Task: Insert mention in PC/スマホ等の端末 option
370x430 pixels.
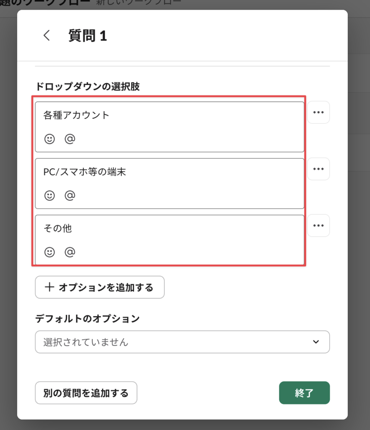Action: click(x=70, y=196)
